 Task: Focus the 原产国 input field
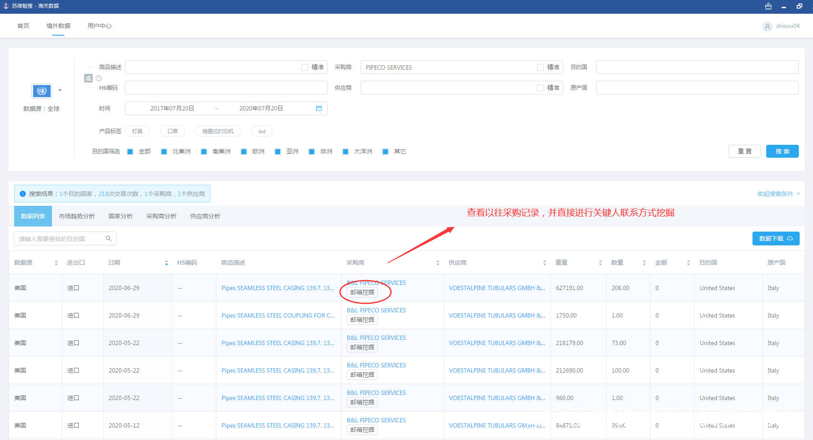click(x=697, y=88)
